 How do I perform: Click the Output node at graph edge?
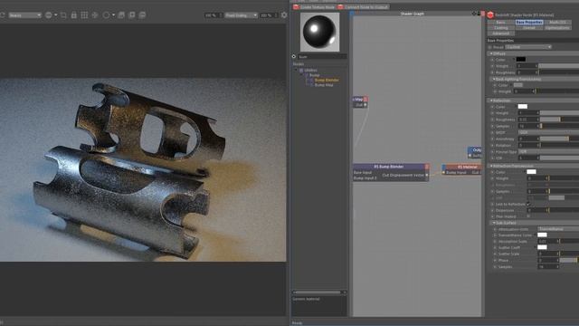[475, 152]
